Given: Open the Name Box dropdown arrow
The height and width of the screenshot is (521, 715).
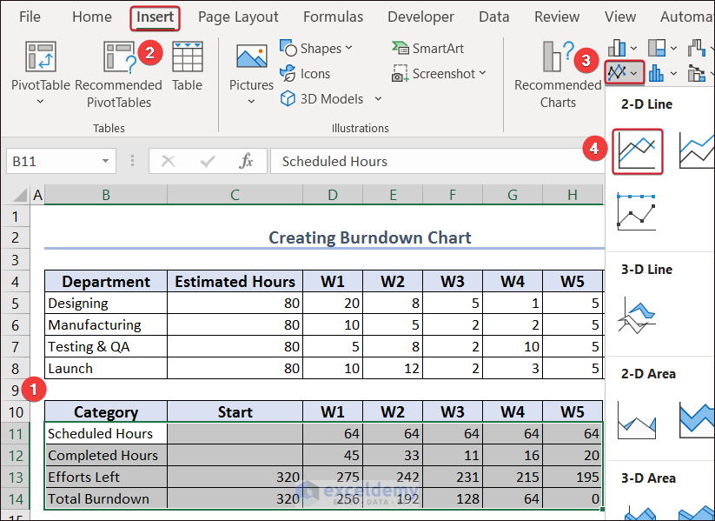Looking at the screenshot, I should point(105,161).
